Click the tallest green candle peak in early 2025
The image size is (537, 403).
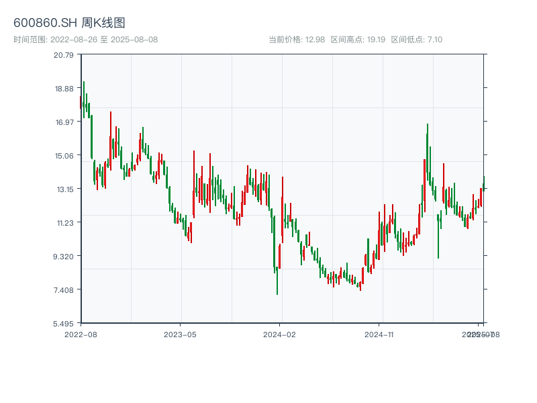428,152
